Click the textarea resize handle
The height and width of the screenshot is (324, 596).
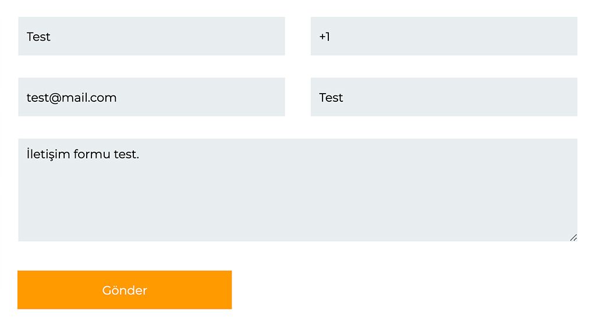pyautogui.click(x=573, y=237)
